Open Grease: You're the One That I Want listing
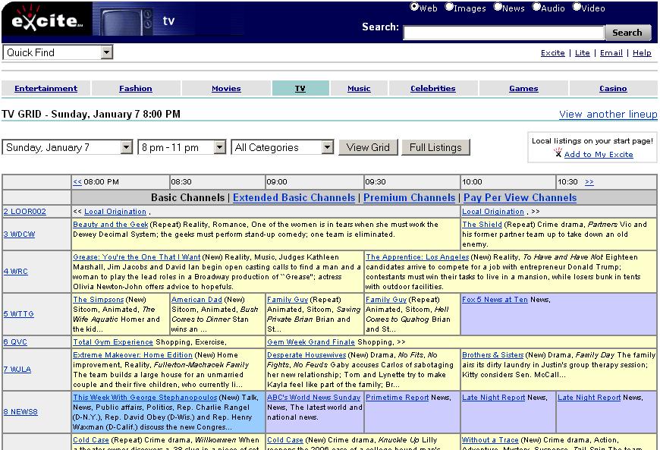Screen dimensions: 660x450 pos(137,256)
